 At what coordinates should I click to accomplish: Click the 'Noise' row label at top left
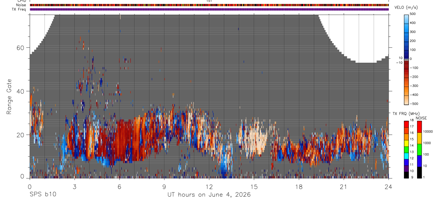[x=21, y=5]
